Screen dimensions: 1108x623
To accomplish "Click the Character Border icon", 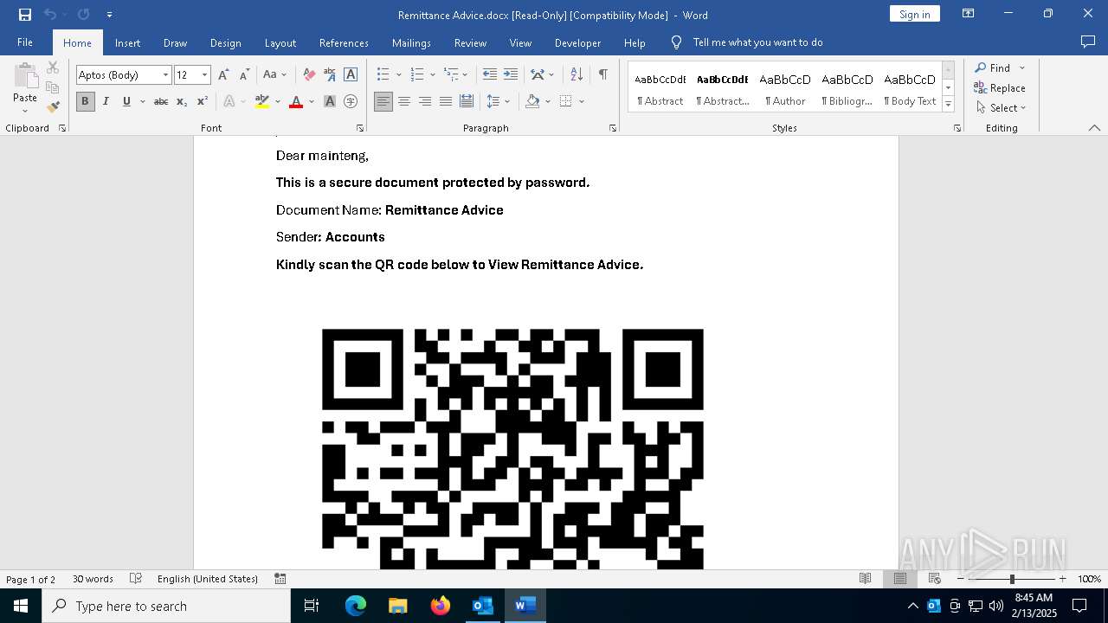I will (x=351, y=75).
